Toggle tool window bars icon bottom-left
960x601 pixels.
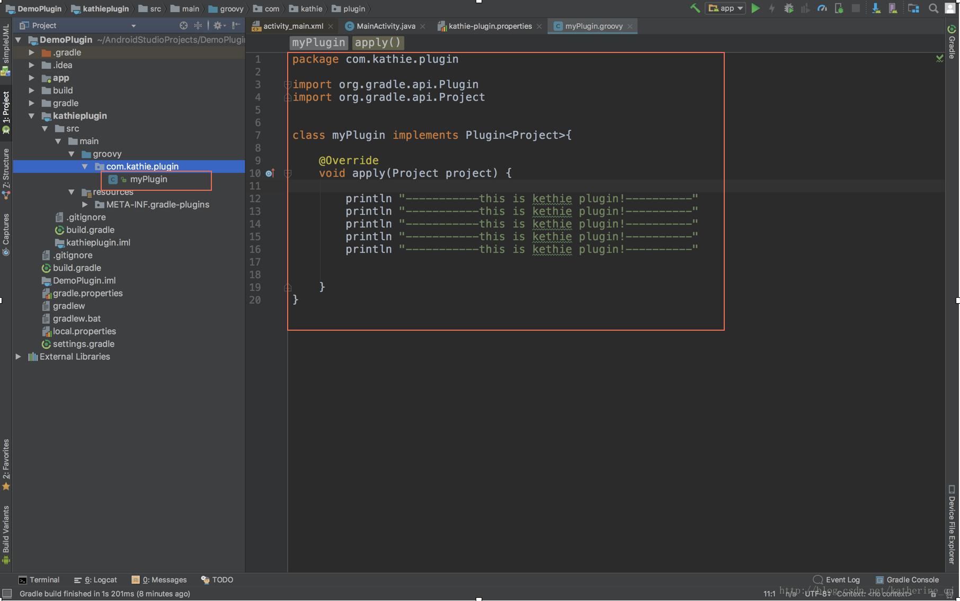click(x=7, y=594)
